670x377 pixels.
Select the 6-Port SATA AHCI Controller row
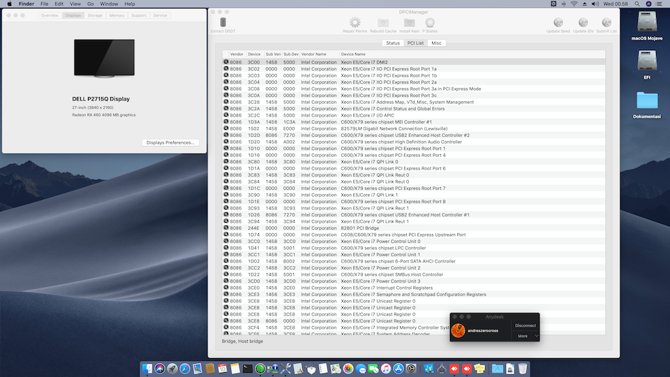(x=414, y=261)
